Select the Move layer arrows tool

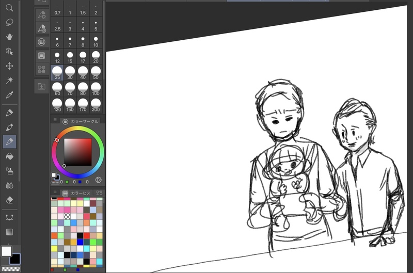click(9, 66)
